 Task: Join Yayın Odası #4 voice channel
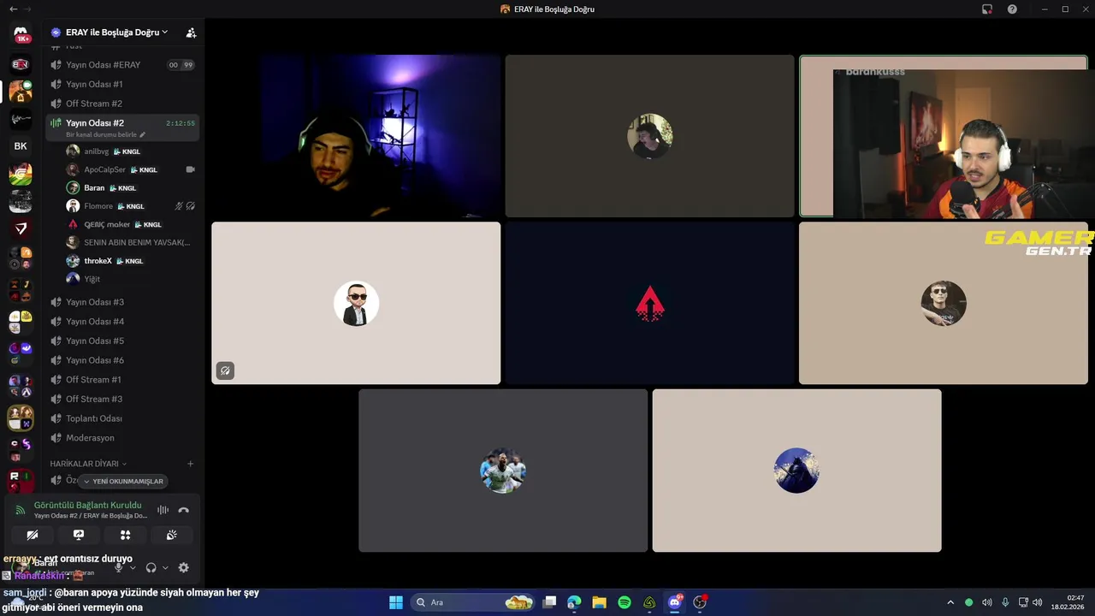click(x=122, y=322)
